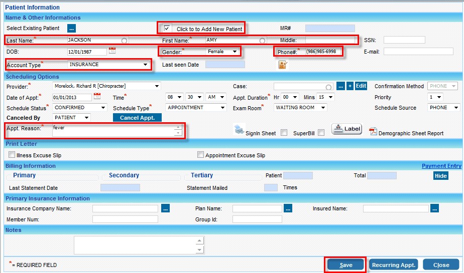This screenshot has height=273, width=464.
Task: Click the Appt. Reason spinner up arrow
Action: pos(177,127)
